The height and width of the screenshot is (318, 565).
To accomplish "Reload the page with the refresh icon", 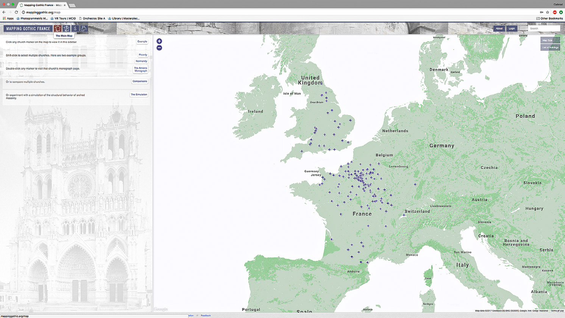I will tap(16, 12).
